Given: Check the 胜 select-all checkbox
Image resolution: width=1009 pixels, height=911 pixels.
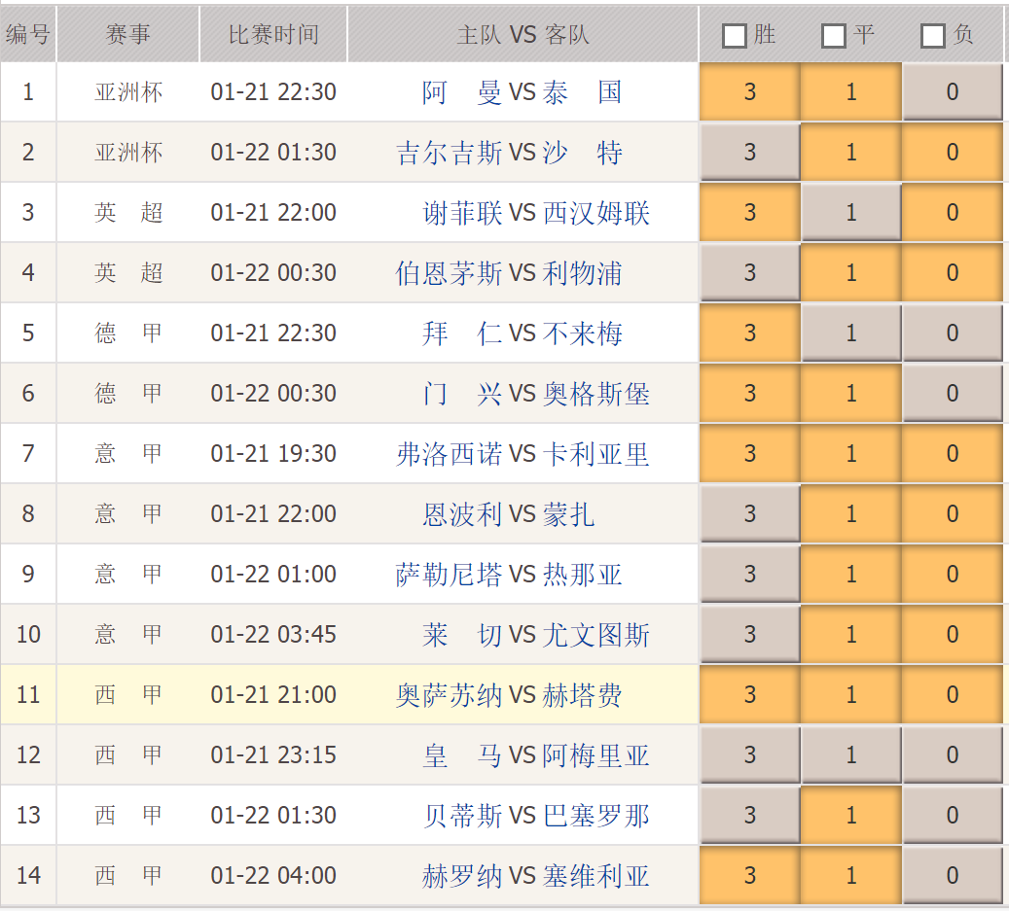Looking at the screenshot, I should 735,36.
